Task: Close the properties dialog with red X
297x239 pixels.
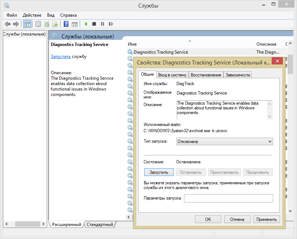Action: point(277,61)
